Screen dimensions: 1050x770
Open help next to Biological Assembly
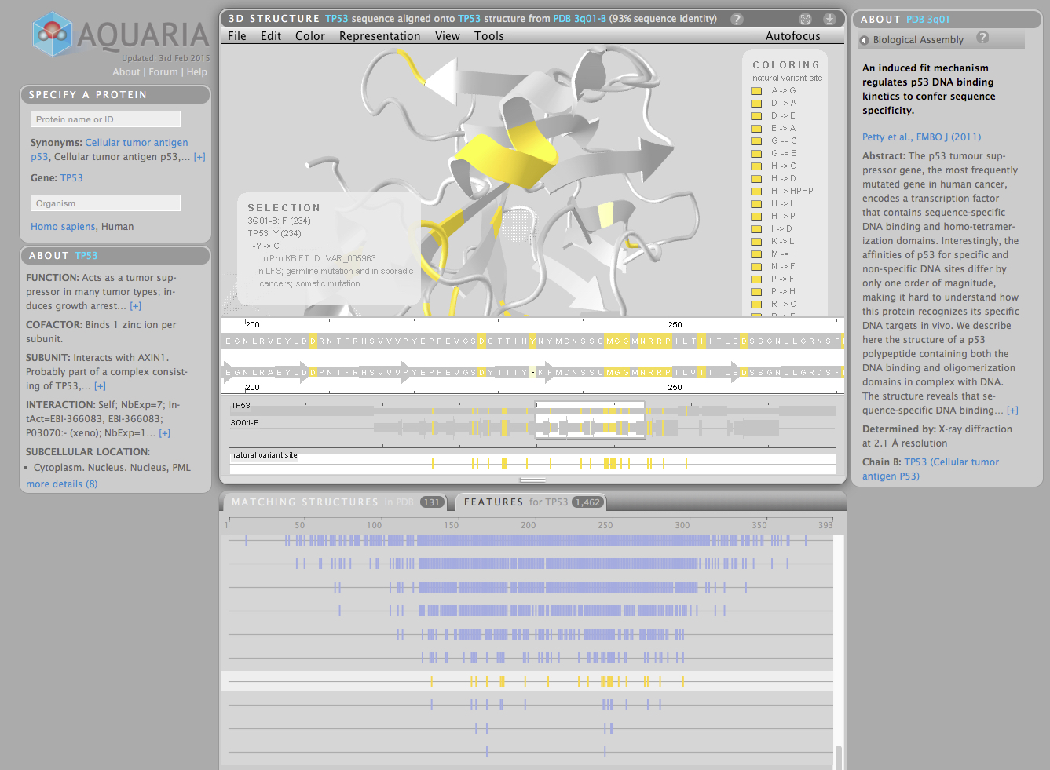982,38
